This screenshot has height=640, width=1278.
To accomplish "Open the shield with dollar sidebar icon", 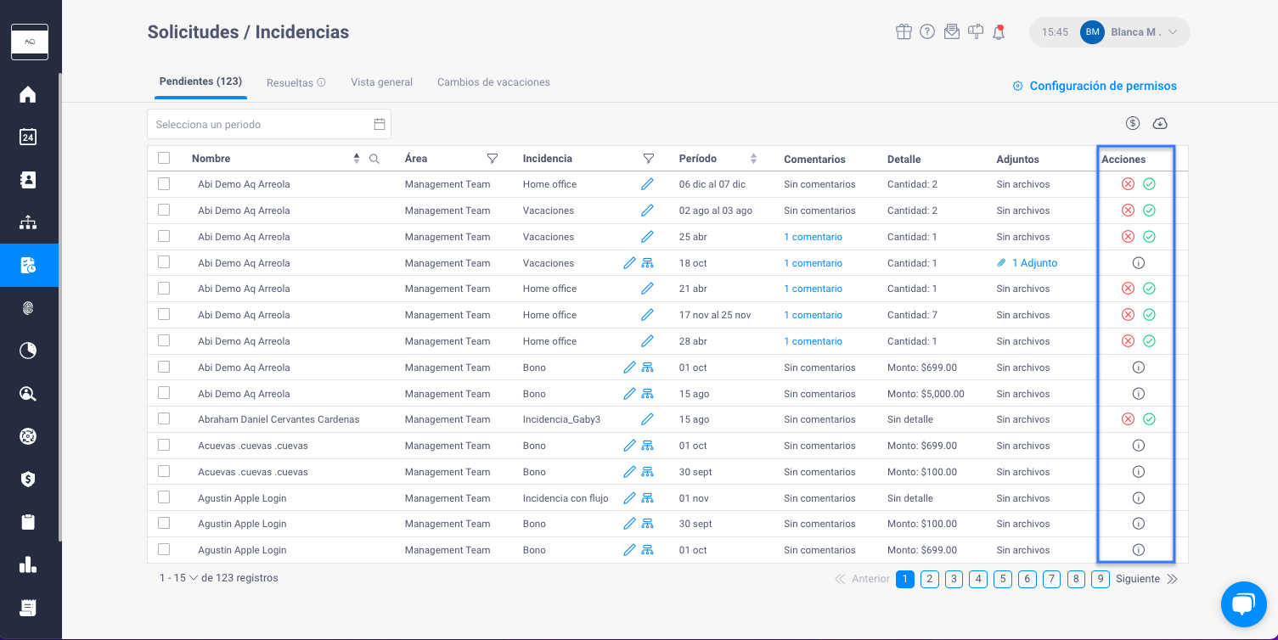I will [28, 479].
